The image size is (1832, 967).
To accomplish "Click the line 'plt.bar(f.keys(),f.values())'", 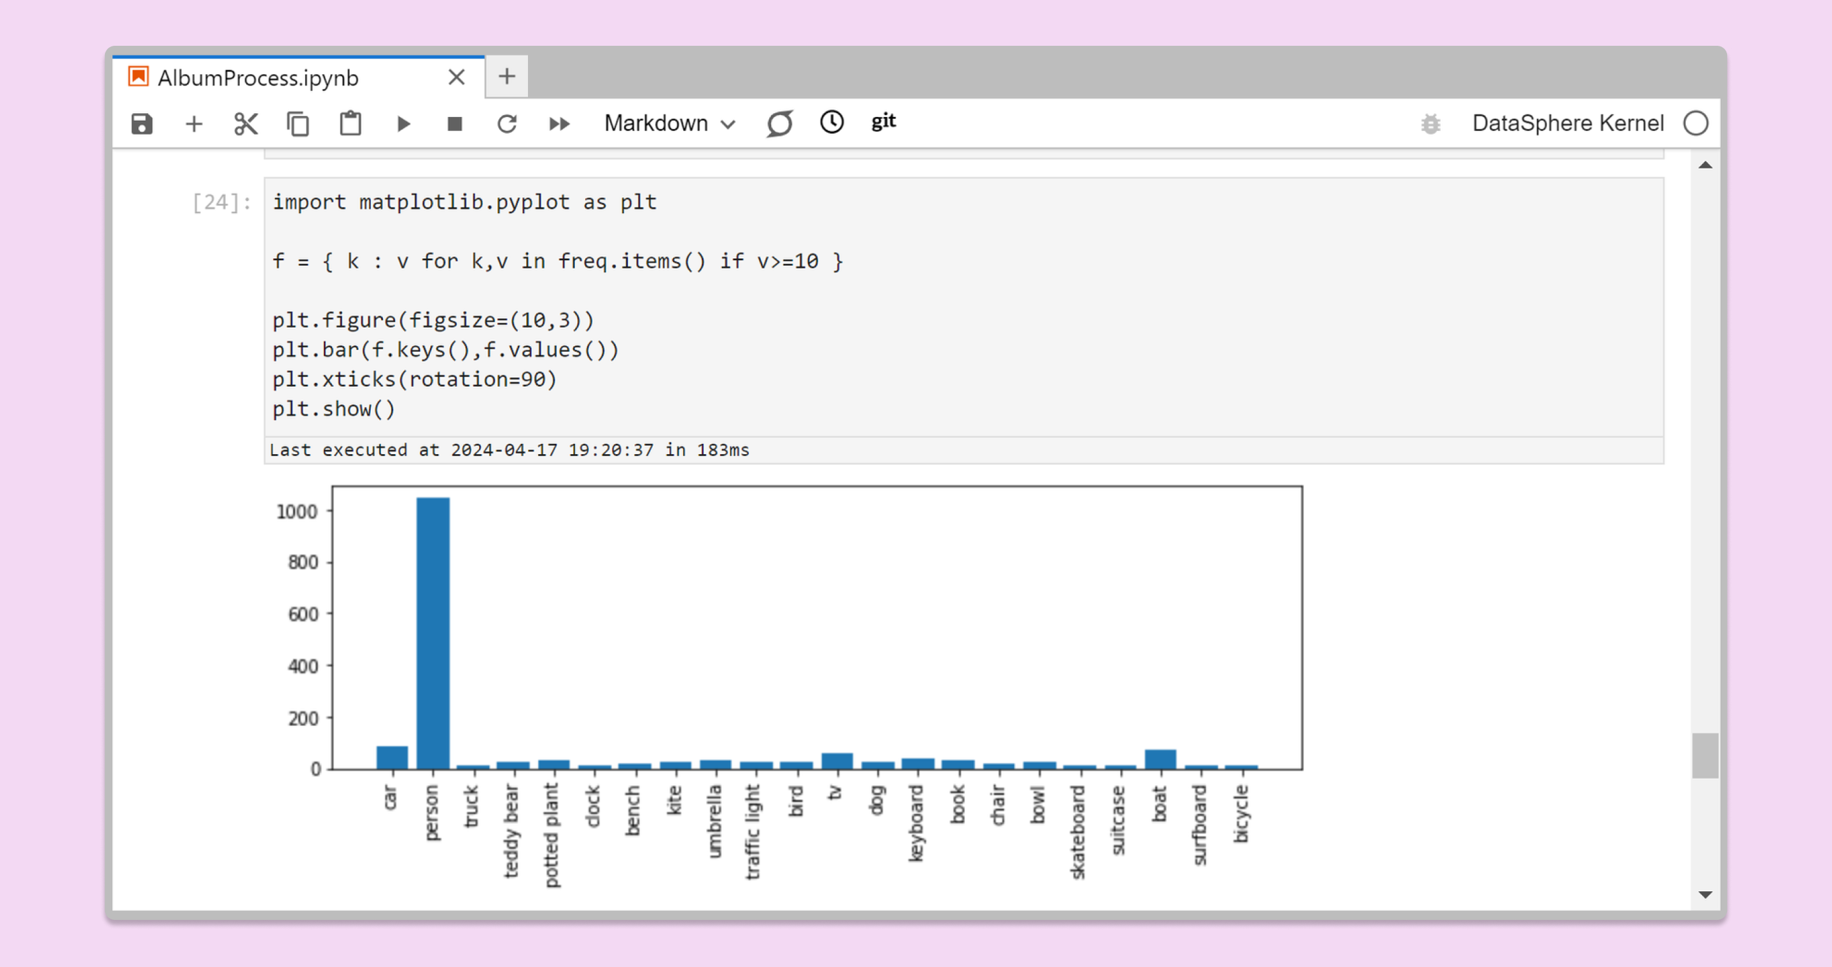I will tap(446, 350).
